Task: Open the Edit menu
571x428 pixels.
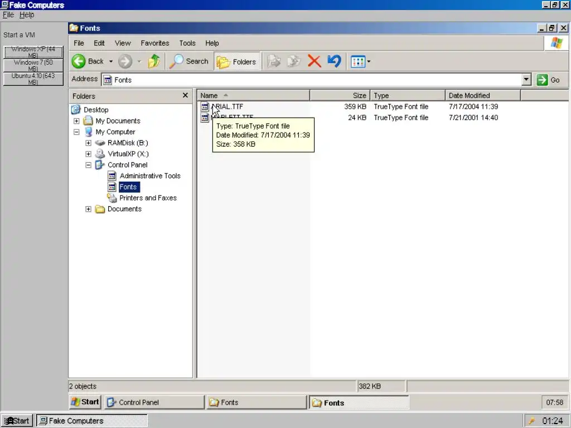Action: (99, 43)
